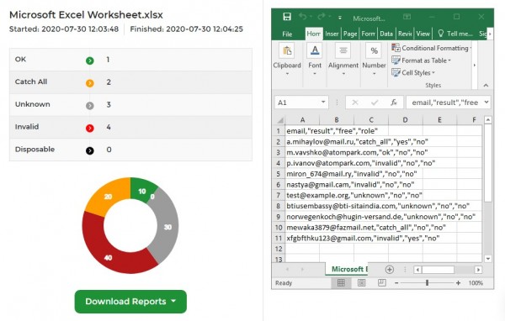Expand ribbon groups with right arrow

(475, 66)
